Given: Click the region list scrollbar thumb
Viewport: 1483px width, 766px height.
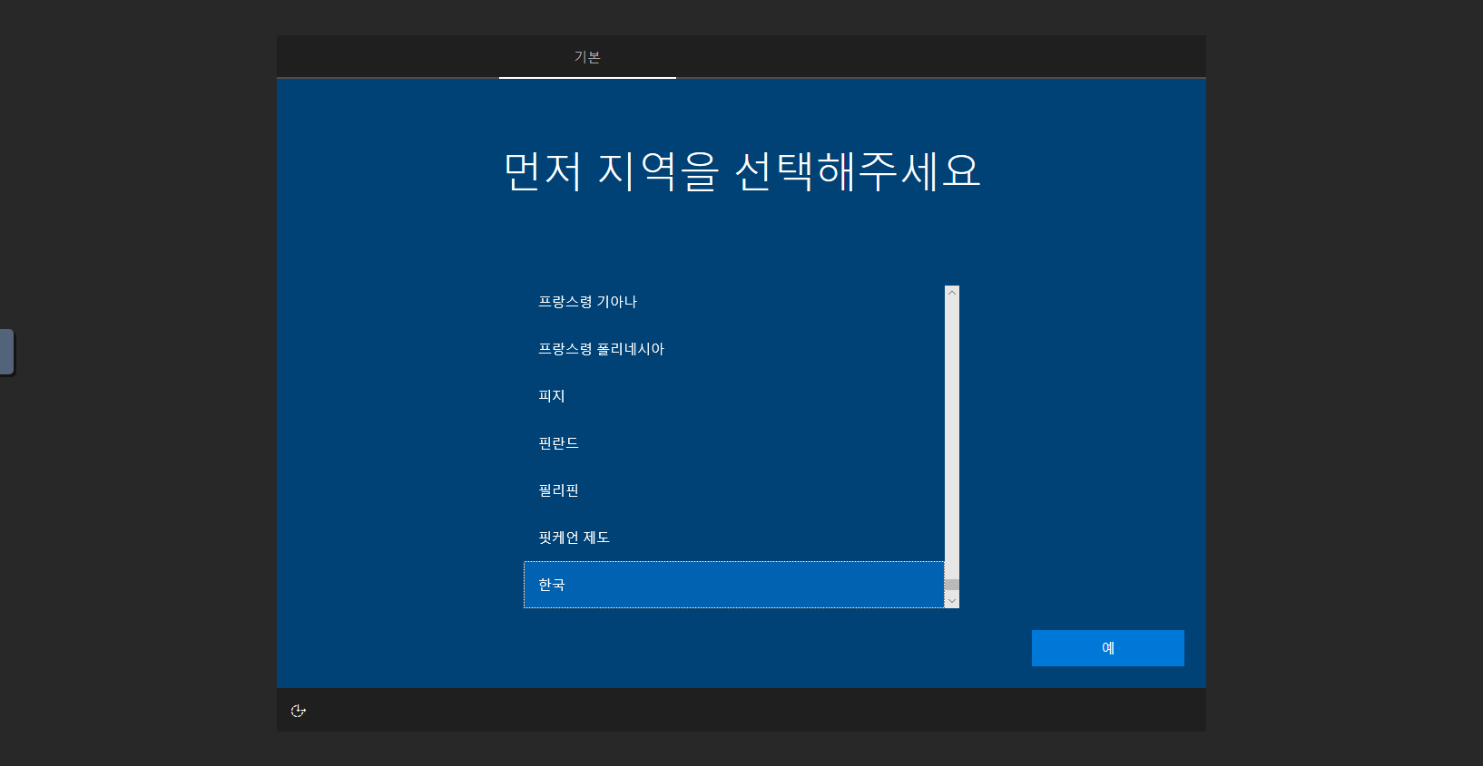Looking at the screenshot, I should (x=952, y=585).
